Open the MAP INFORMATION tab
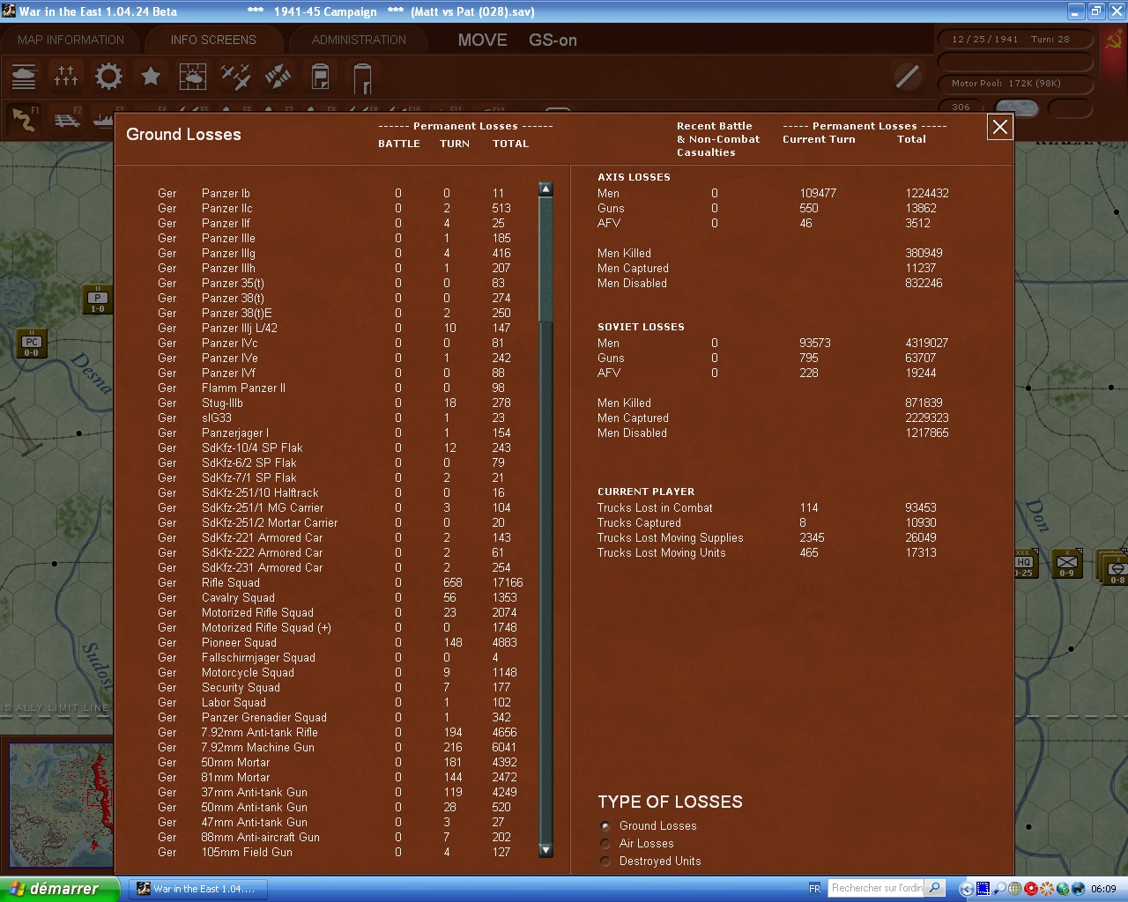 [71, 40]
